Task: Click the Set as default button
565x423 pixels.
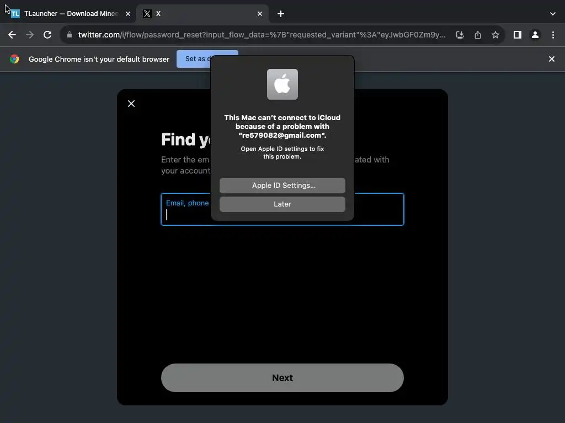Action: tap(194, 59)
